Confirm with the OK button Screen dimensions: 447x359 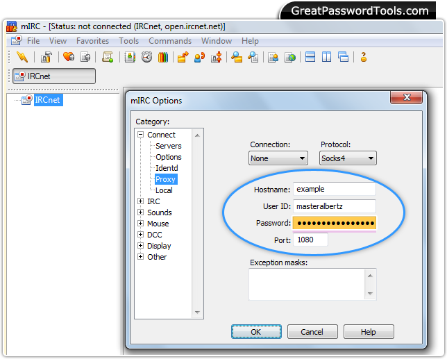click(x=256, y=332)
